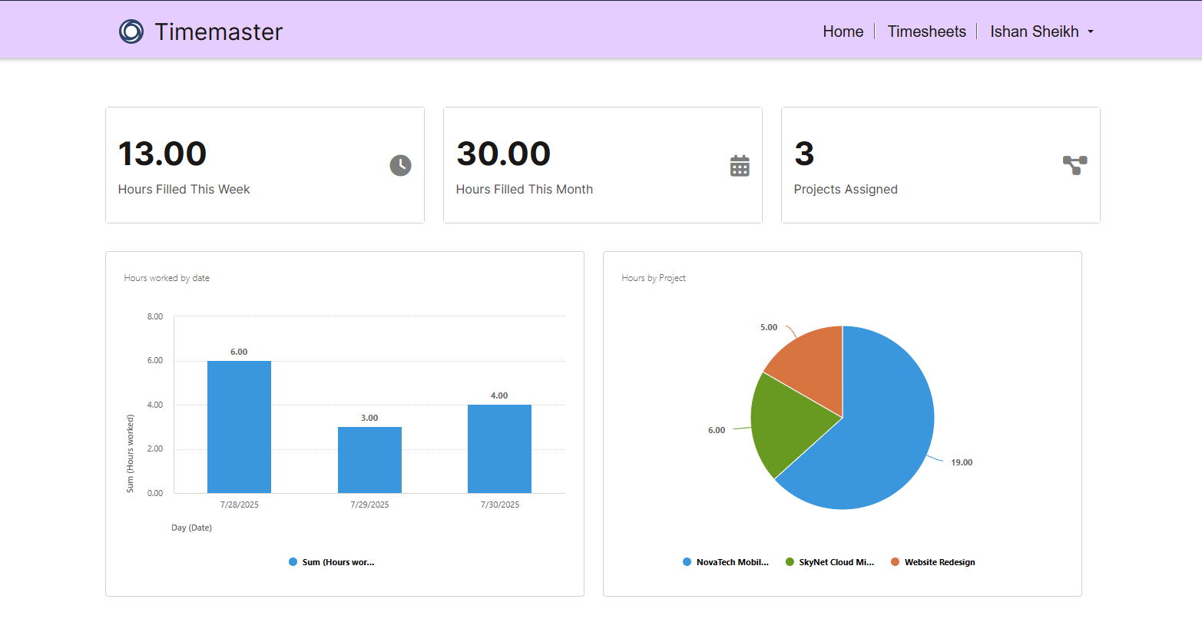Screen dimensions: 1202x632
Task: Click the blue Sum legend dot below bar chart
Action: click(x=293, y=561)
